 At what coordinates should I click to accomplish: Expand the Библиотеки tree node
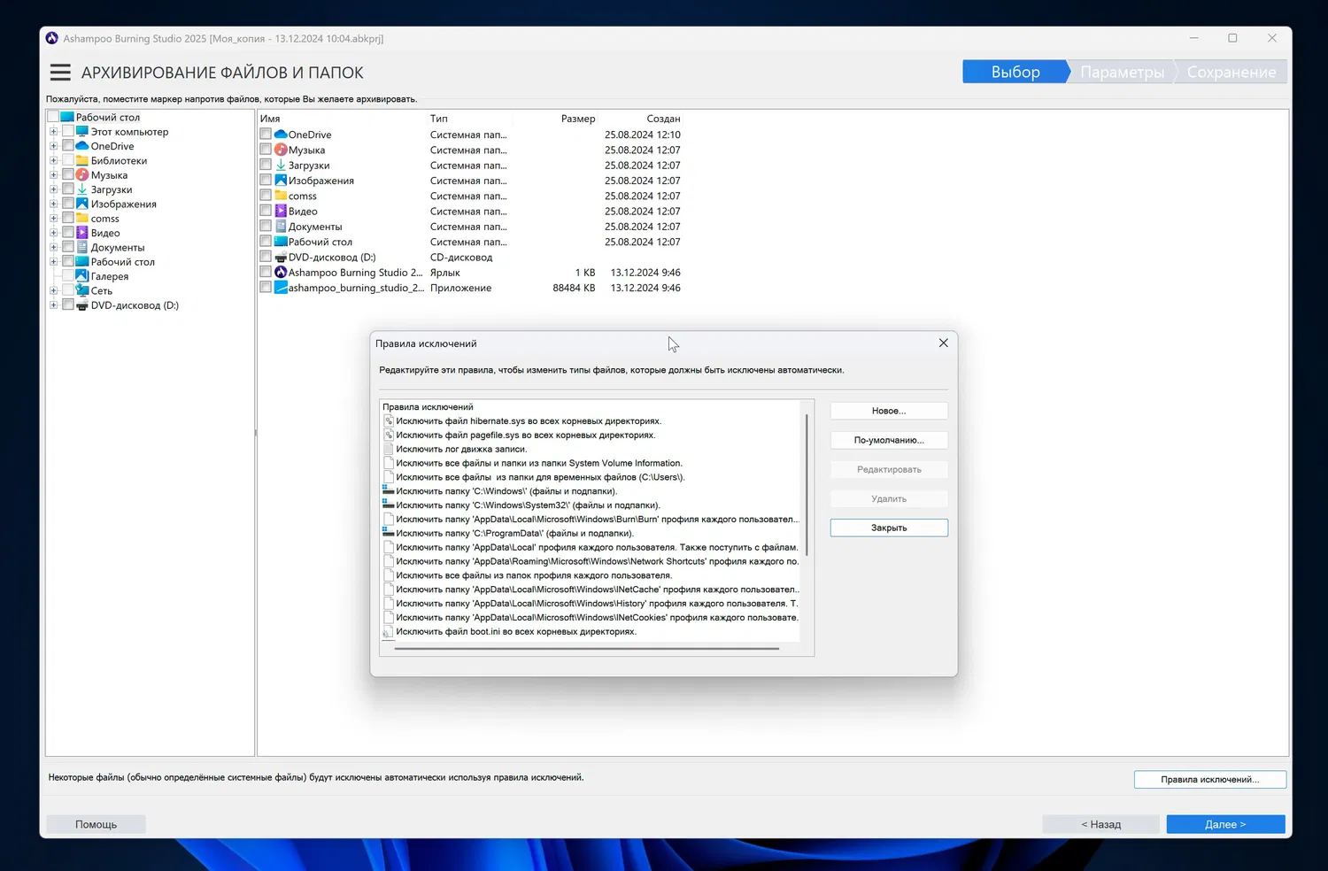(54, 161)
